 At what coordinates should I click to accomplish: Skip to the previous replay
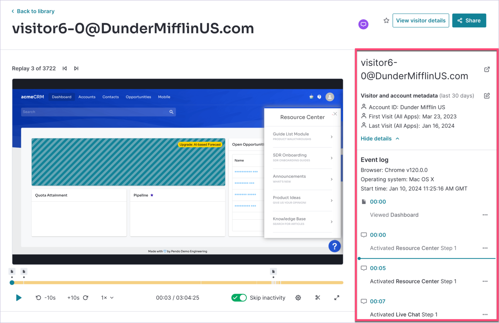click(x=65, y=68)
